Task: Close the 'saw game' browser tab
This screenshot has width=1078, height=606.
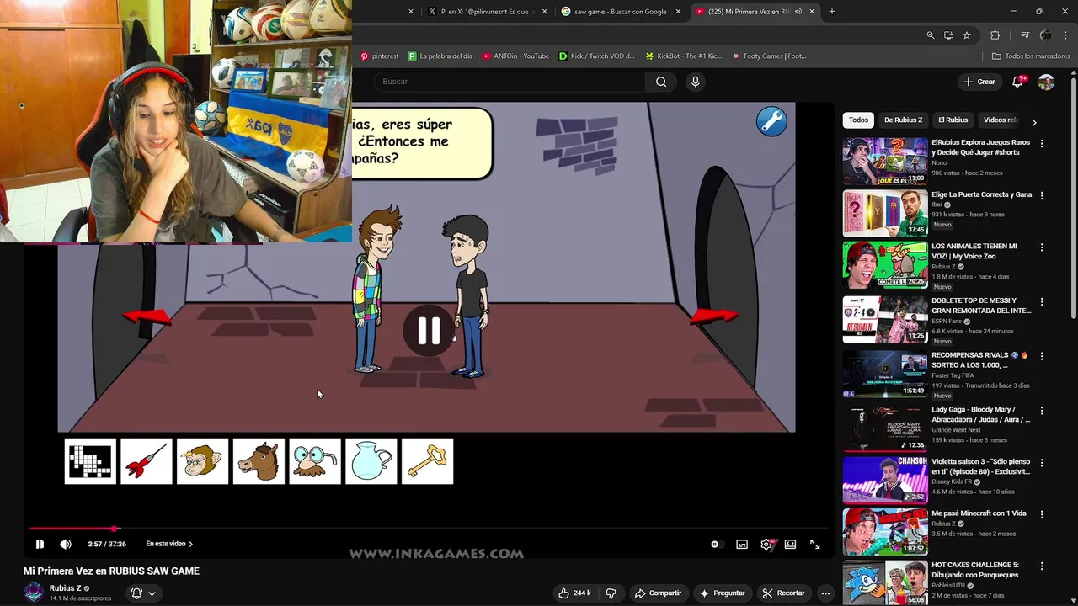Action: tap(678, 12)
